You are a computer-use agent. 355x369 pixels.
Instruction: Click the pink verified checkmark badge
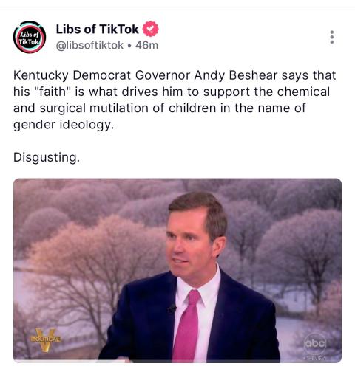[x=150, y=29]
